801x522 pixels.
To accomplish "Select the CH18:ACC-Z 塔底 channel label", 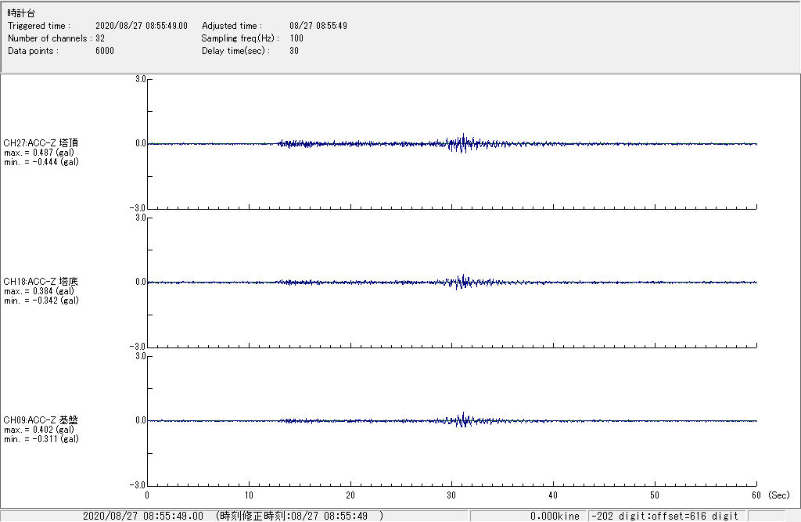I will (41, 282).
